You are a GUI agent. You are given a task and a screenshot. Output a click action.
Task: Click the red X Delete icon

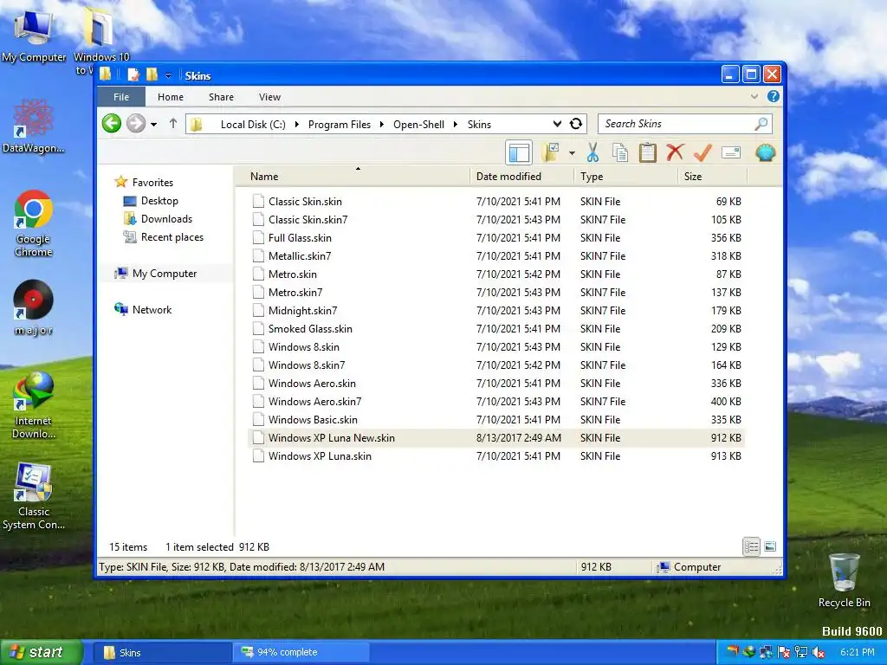(x=675, y=152)
